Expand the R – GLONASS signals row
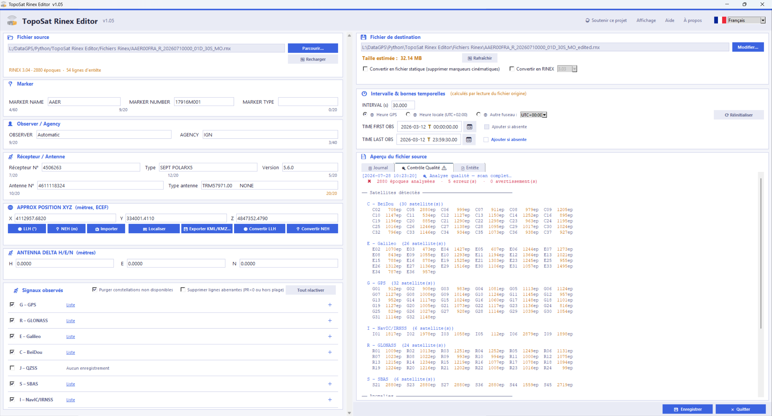Screen dimensions: 772x416 330,320
